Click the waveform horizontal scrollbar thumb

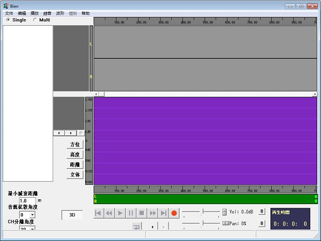(x=102, y=94)
